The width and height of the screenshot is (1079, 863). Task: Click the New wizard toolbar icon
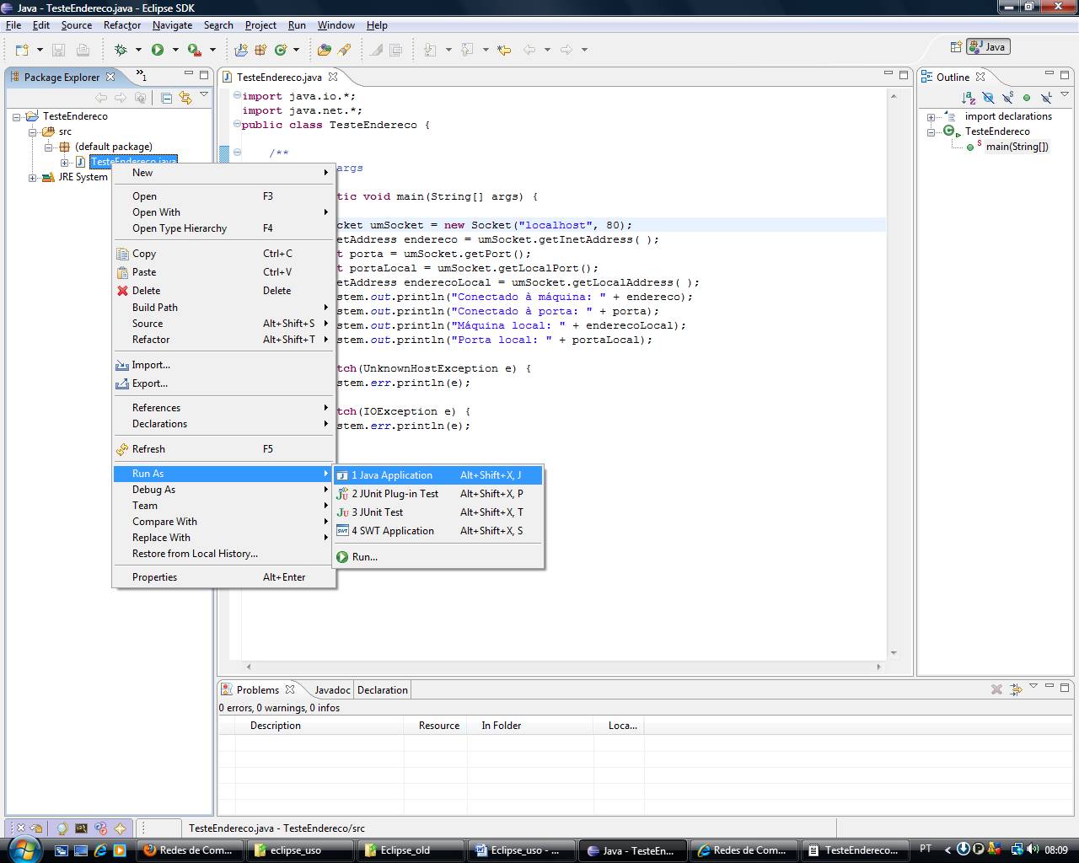pyautogui.click(x=22, y=50)
